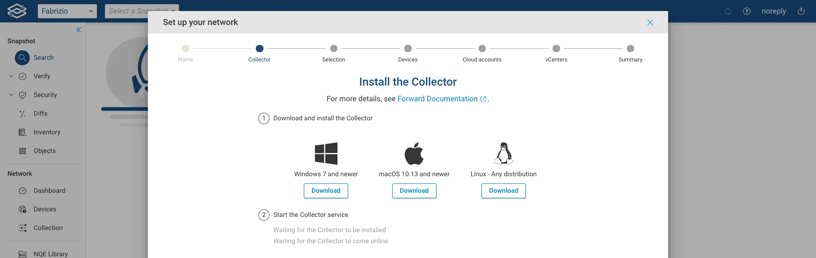Viewport: 816px width, 258px height.
Task: Open the Fabrizio network dropdown
Action: pos(67,11)
